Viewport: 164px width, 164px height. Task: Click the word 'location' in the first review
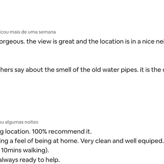pyautogui.click(x=112, y=42)
